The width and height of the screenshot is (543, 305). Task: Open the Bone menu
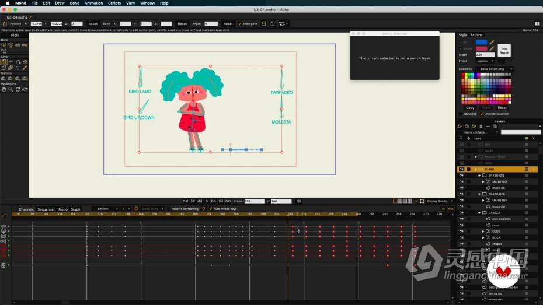click(75, 3)
